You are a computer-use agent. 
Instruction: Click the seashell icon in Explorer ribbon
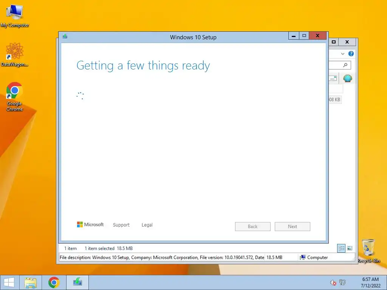(348, 79)
